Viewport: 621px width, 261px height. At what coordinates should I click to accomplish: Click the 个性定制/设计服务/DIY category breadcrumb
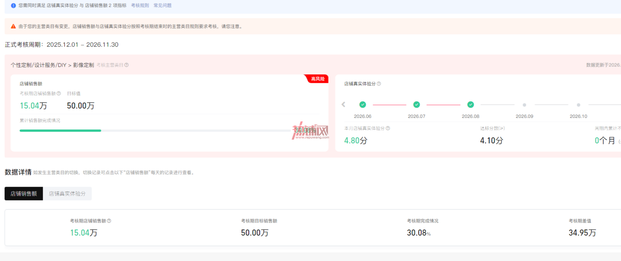coord(39,65)
